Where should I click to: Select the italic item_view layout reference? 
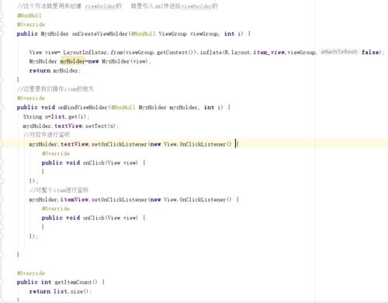click(269, 53)
